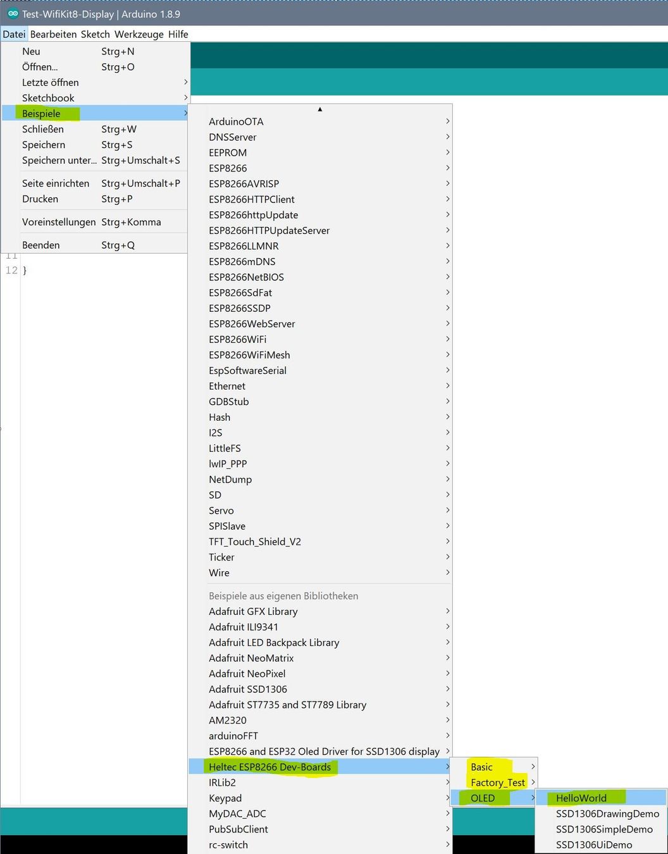This screenshot has width=668, height=854.
Task: Open the Sketch menu
Action: coord(96,34)
